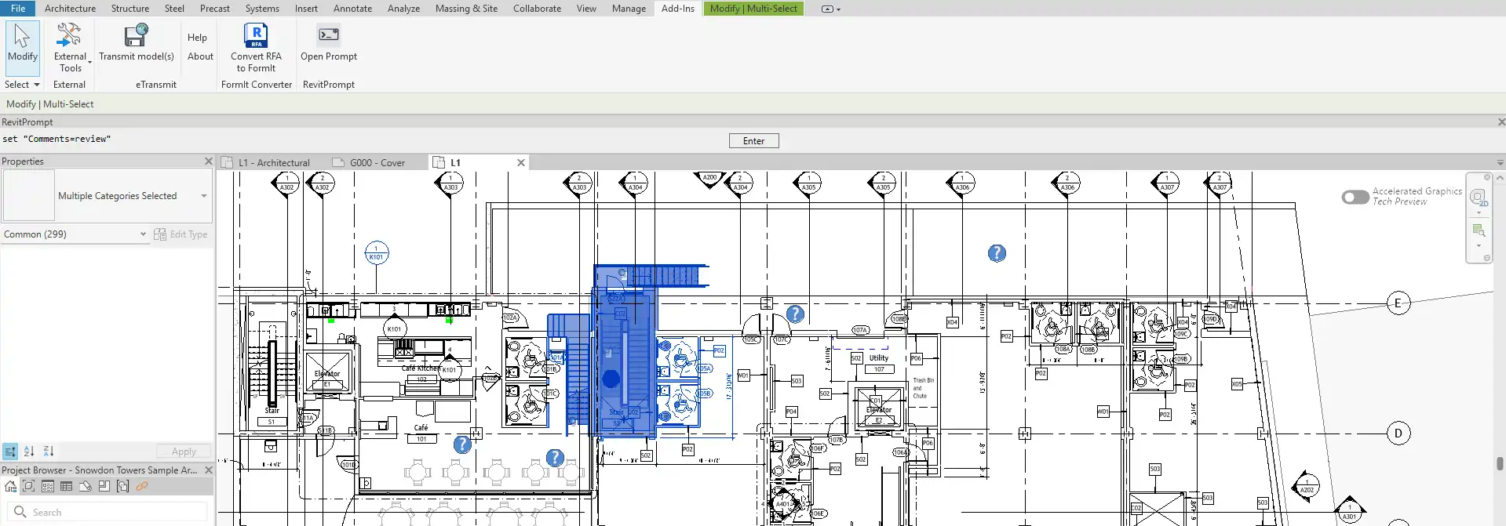This screenshot has height=526, width=1506.
Task: Click the 2D steering wheel navigation icon
Action: coord(1478,197)
